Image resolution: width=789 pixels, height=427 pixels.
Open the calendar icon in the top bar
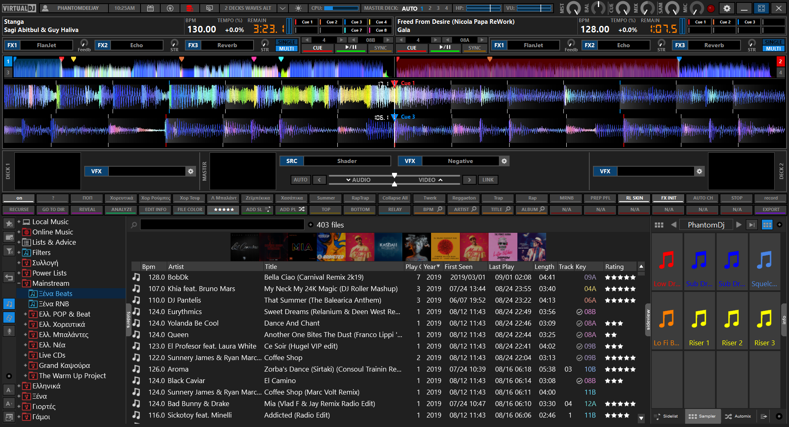pos(150,8)
